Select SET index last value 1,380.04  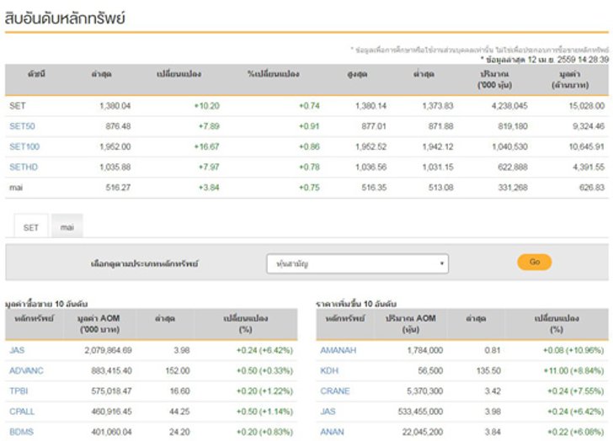[115, 106]
